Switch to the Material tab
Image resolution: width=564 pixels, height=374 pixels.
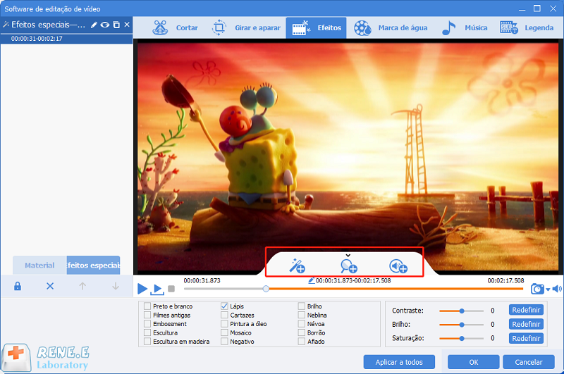point(39,265)
